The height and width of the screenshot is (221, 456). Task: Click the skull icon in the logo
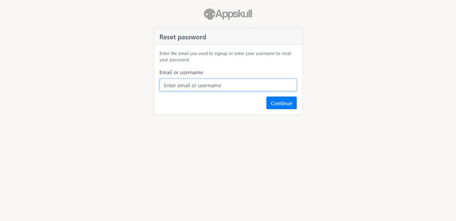click(209, 14)
